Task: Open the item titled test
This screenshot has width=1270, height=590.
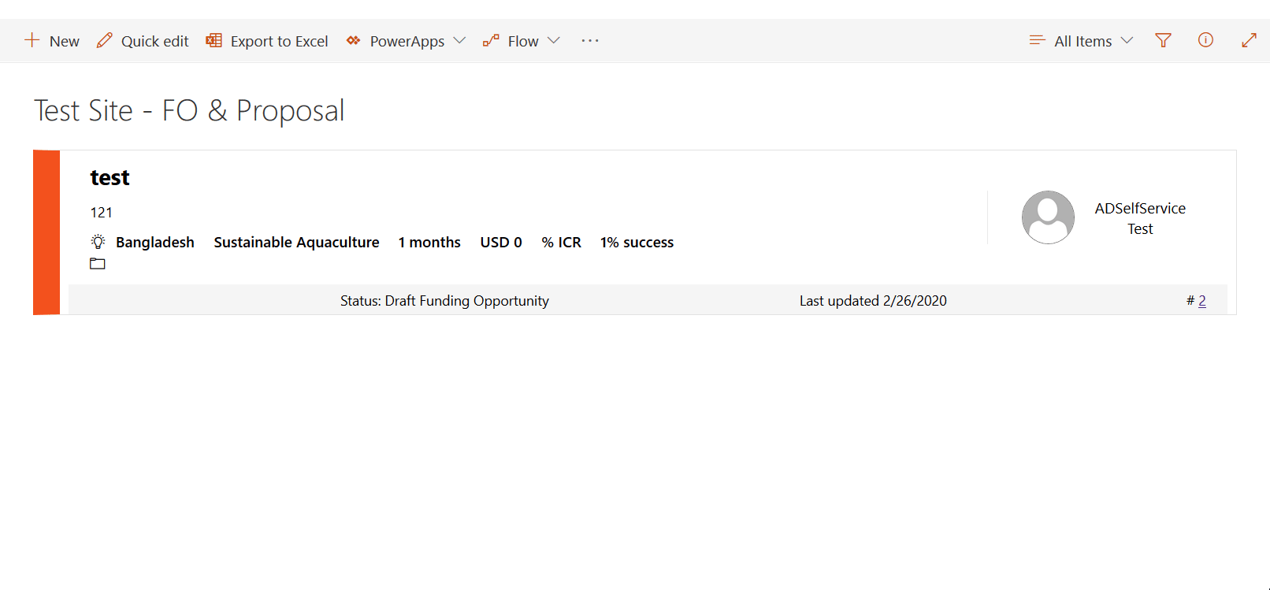Action: click(x=110, y=176)
